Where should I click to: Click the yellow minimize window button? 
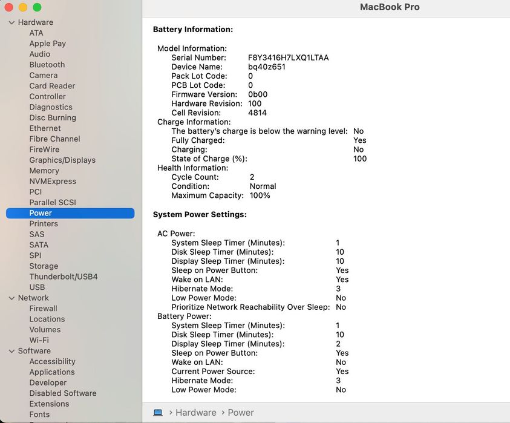23,7
